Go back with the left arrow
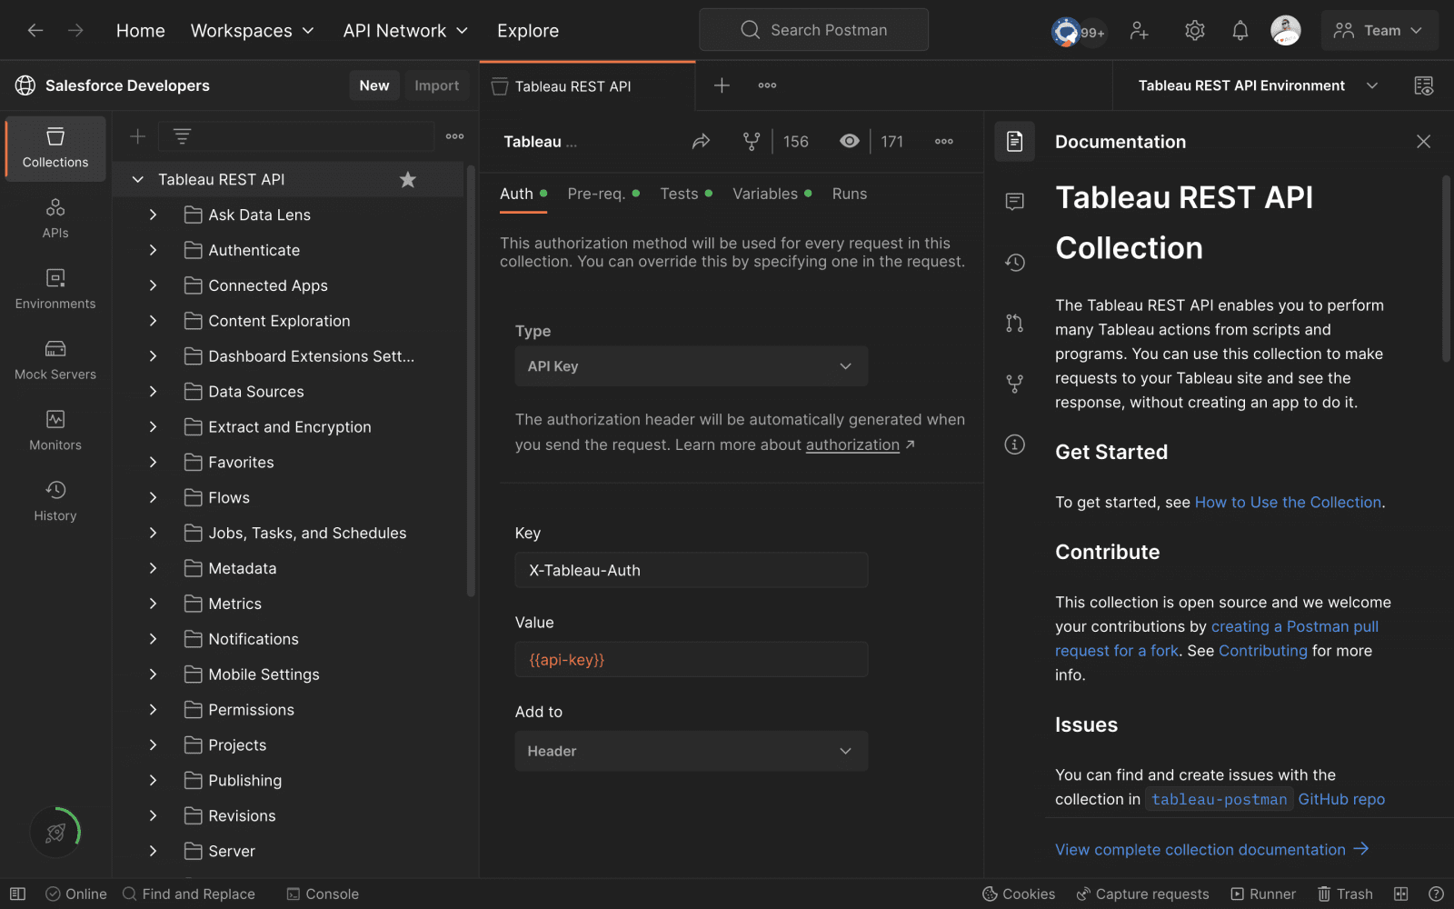The image size is (1454, 909). (x=35, y=30)
